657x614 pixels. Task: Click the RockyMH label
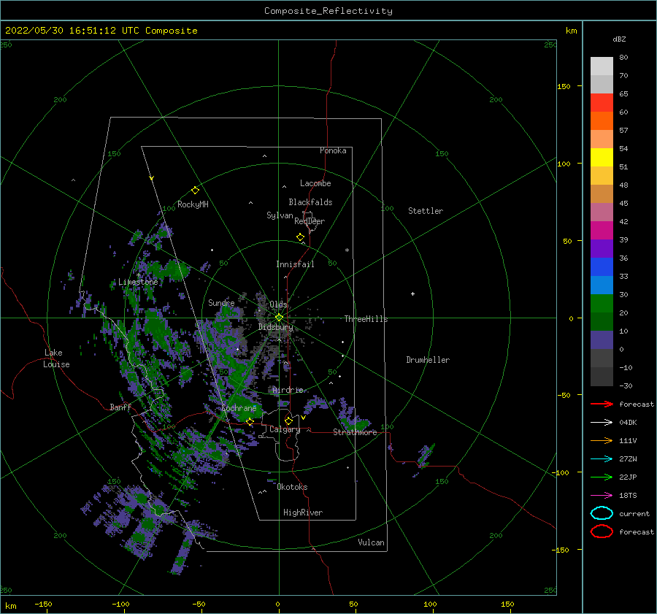point(193,204)
